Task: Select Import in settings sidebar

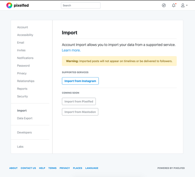Action: tap(22, 111)
